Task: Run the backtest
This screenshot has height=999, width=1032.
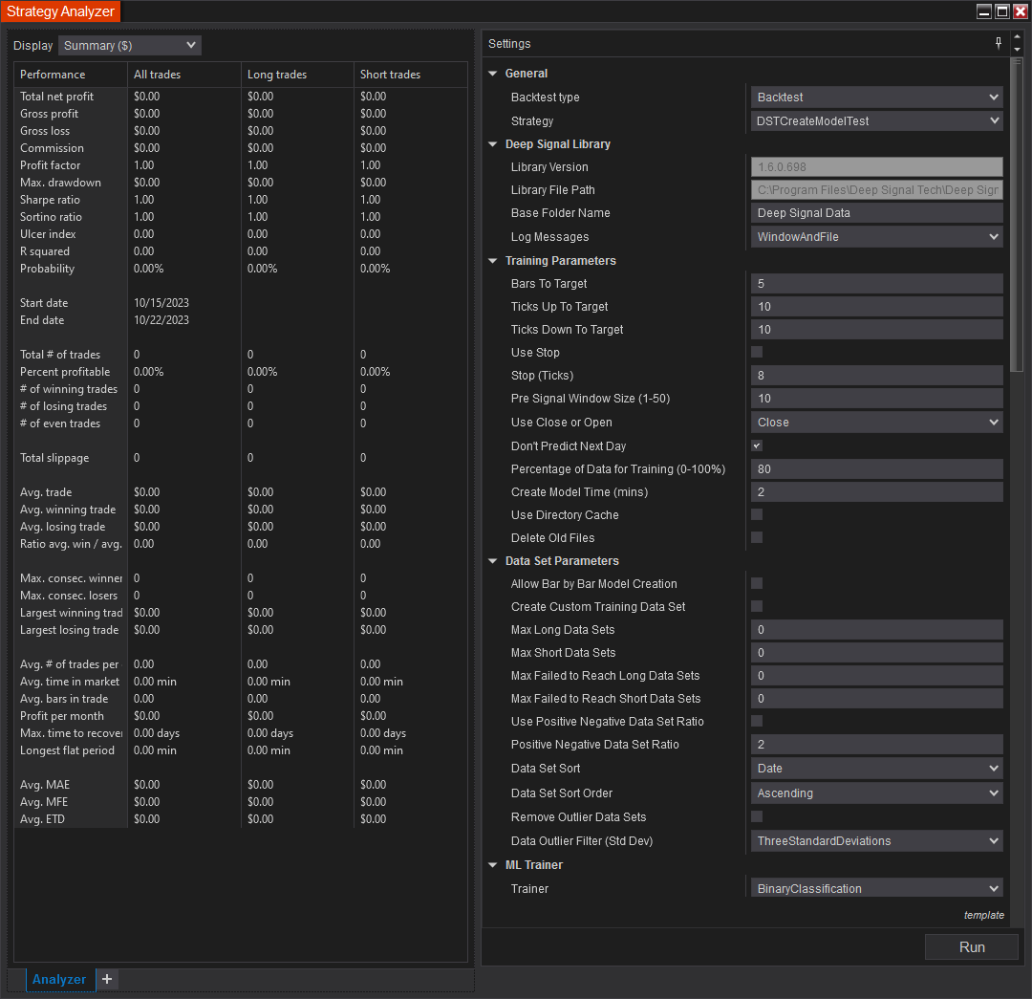Action: (972, 947)
